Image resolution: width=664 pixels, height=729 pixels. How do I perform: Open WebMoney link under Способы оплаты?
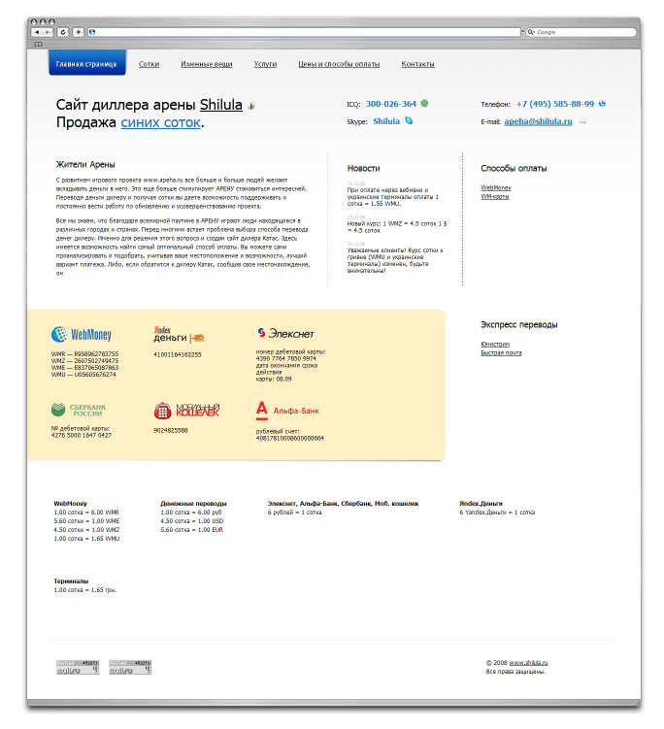pyautogui.click(x=496, y=187)
